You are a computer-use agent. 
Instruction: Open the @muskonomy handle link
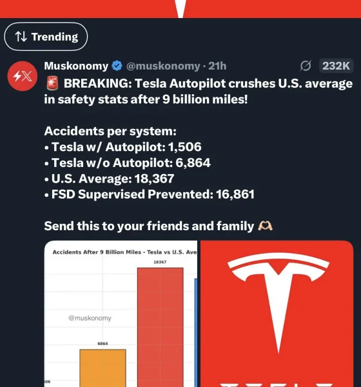tap(163, 66)
